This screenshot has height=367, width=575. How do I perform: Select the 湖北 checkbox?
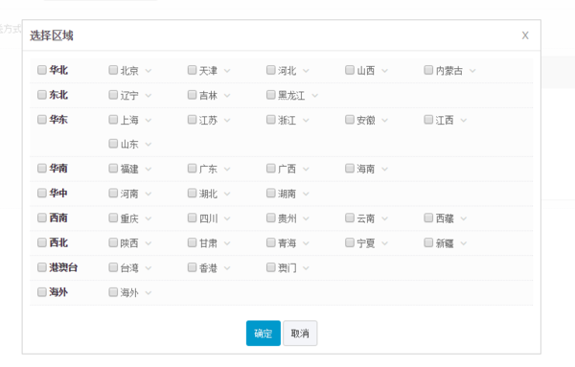click(193, 193)
